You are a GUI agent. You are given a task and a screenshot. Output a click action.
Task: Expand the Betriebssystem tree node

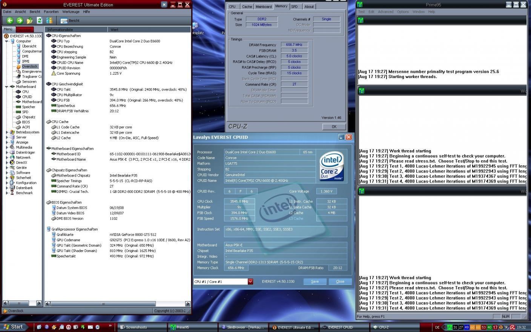tap(7, 132)
